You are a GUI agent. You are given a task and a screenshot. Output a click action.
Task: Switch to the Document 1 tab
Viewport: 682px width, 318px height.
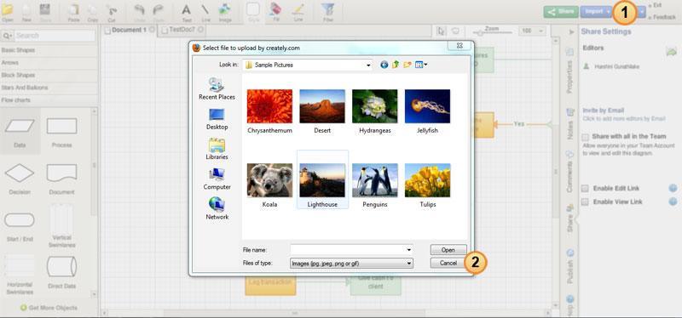click(130, 30)
